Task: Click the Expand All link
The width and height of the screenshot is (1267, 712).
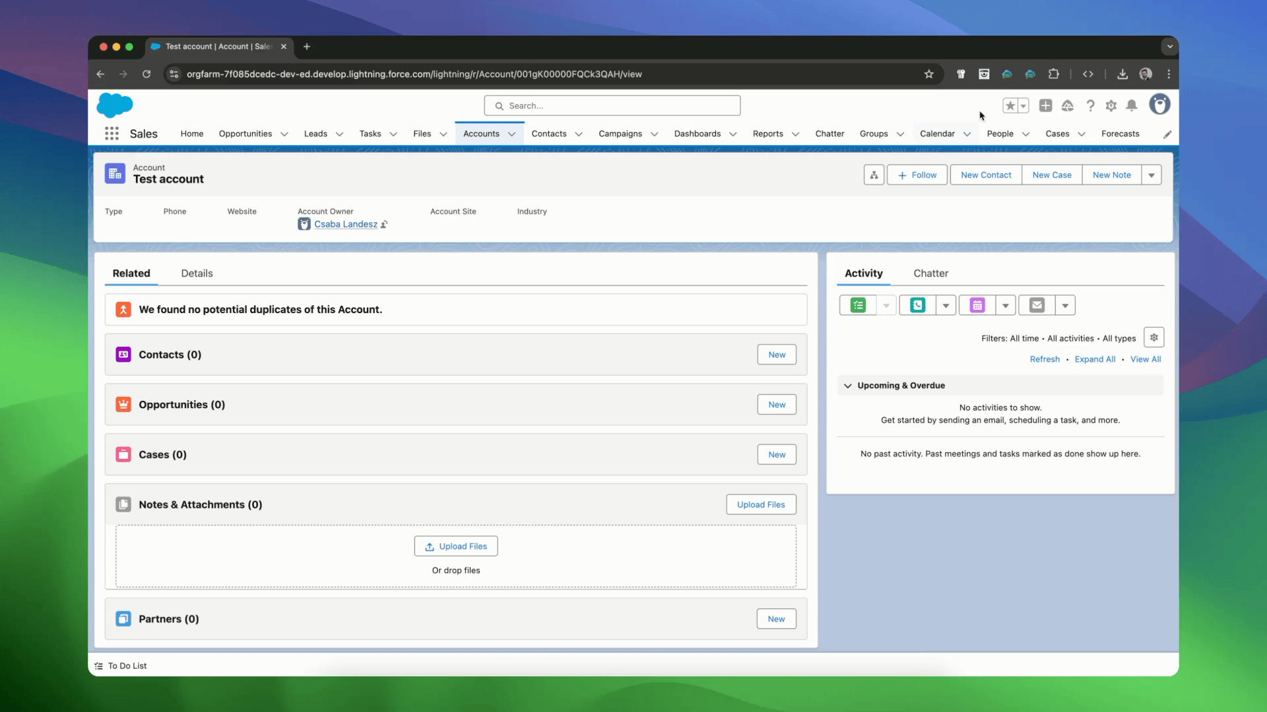Action: pos(1095,359)
